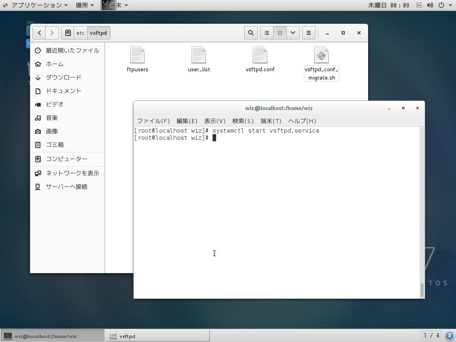This screenshot has height=342, width=456.
Task: Close the terminal window
Action: 417,108
